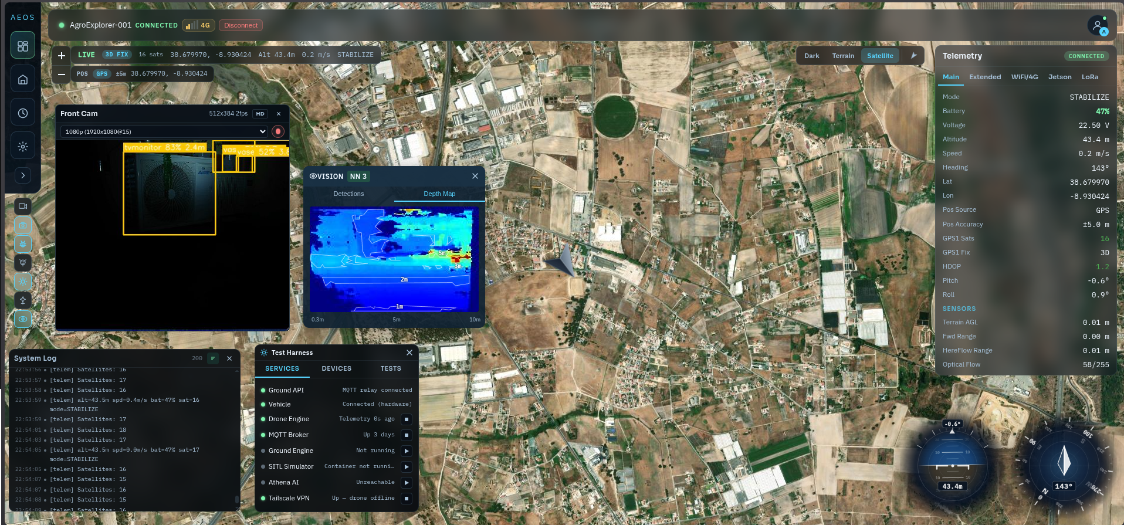This screenshot has width=1124, height=525.
Task: Switch map style to Terrain
Action: pos(843,56)
